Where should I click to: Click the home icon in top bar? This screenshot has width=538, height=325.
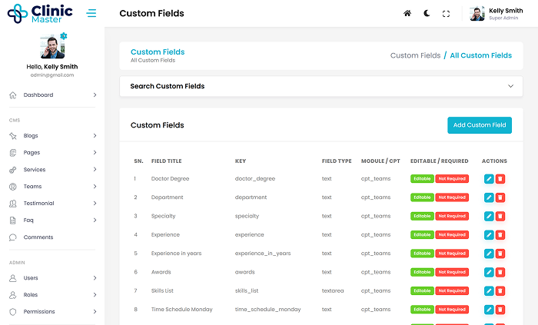tap(407, 14)
